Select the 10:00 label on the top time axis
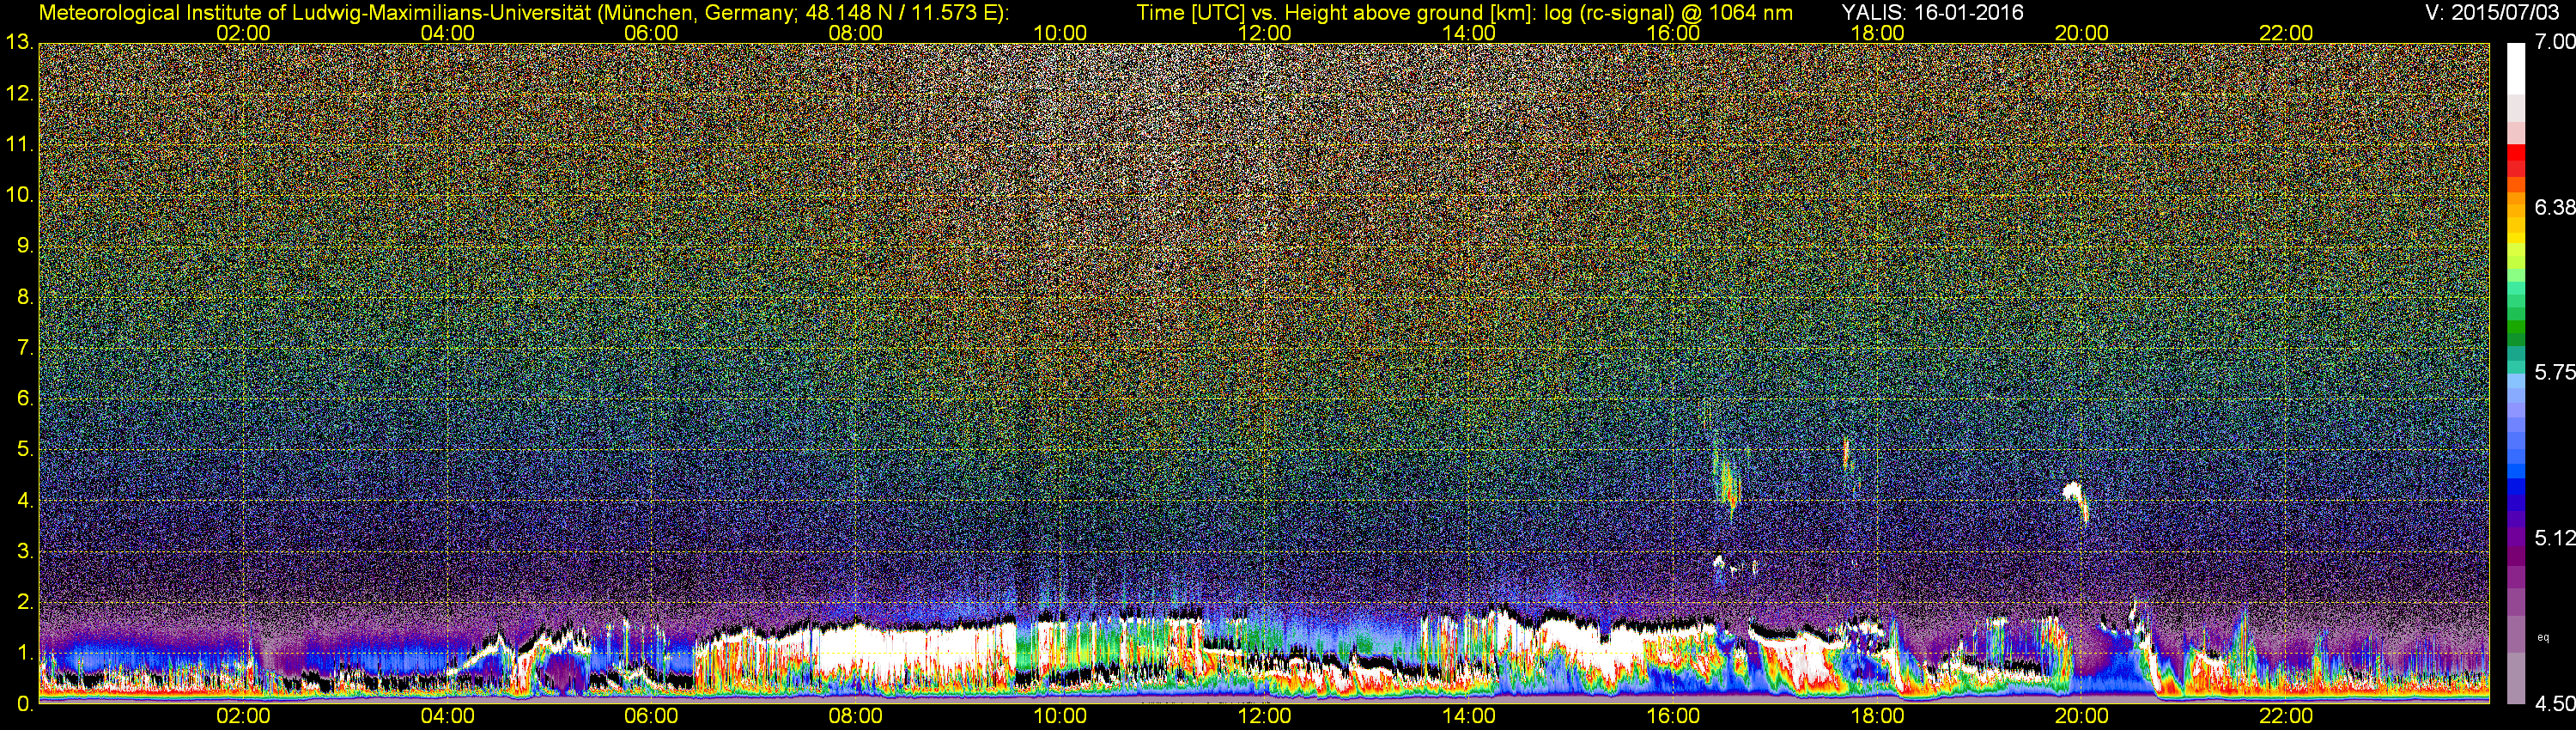 coord(1060,33)
